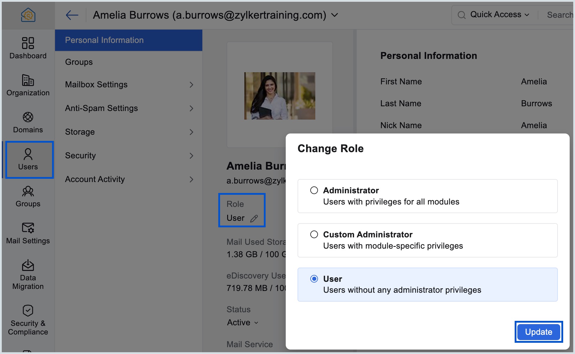Choose the Custom Administrator role

coord(314,234)
